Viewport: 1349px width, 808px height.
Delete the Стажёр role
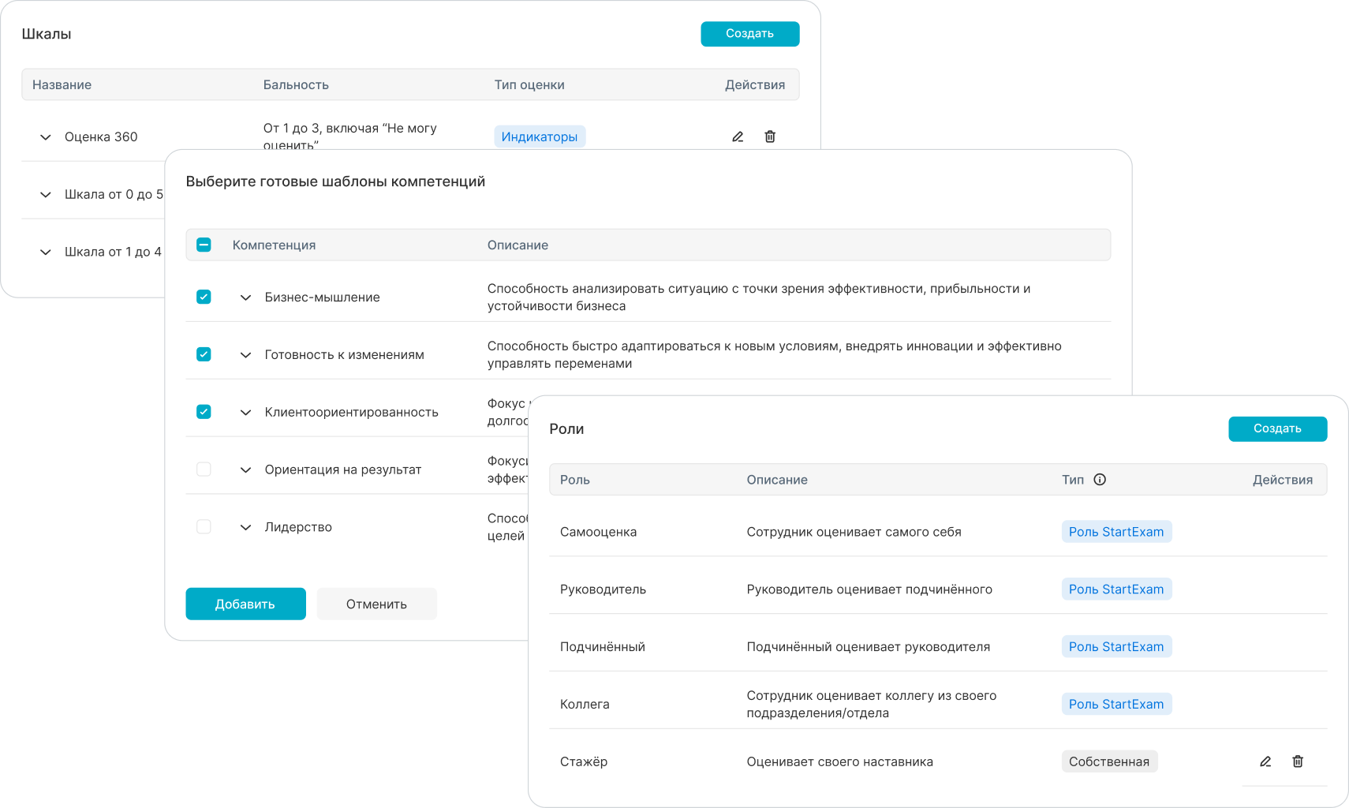click(x=1298, y=761)
